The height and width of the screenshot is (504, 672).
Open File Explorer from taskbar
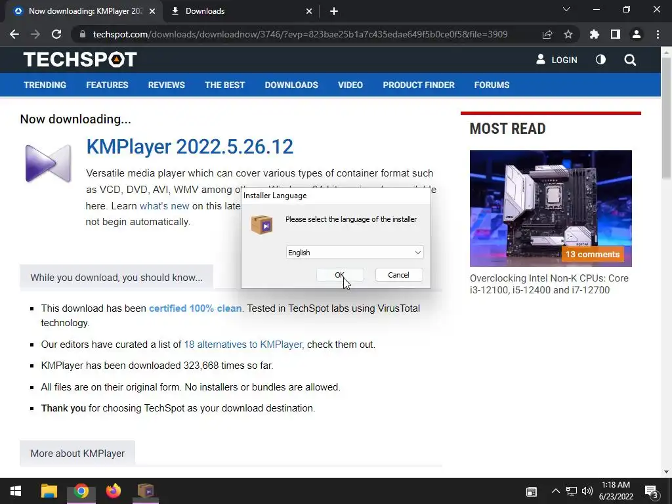pos(49,491)
